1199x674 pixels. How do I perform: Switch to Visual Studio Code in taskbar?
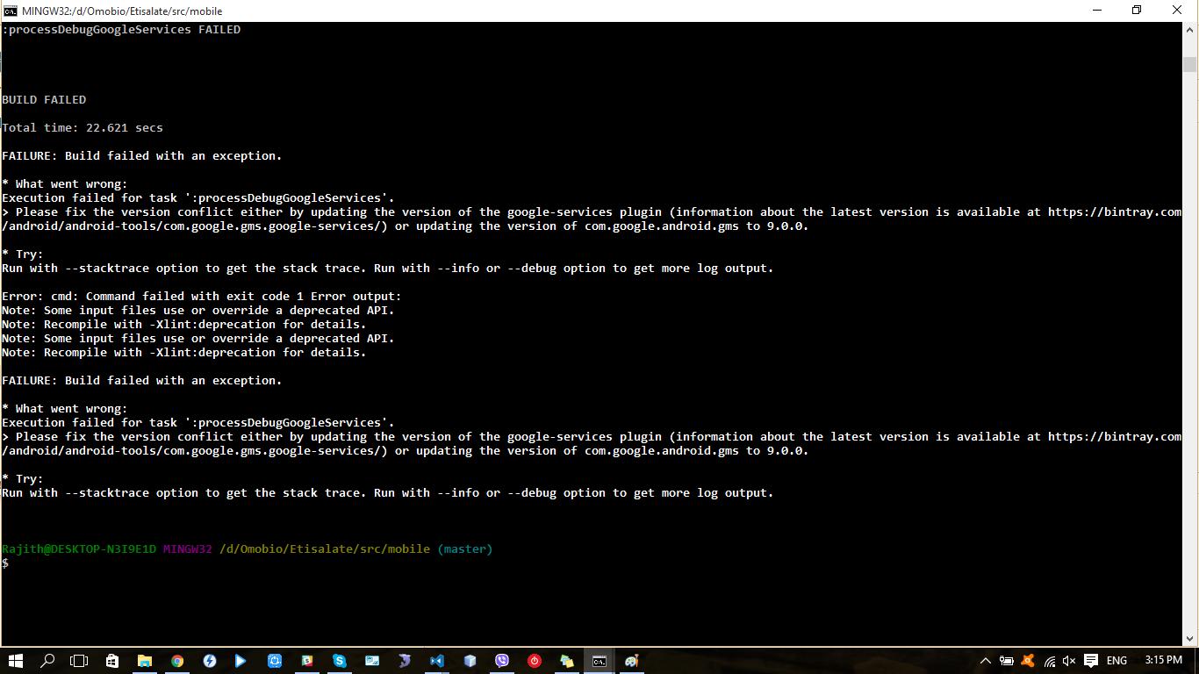(x=436, y=661)
